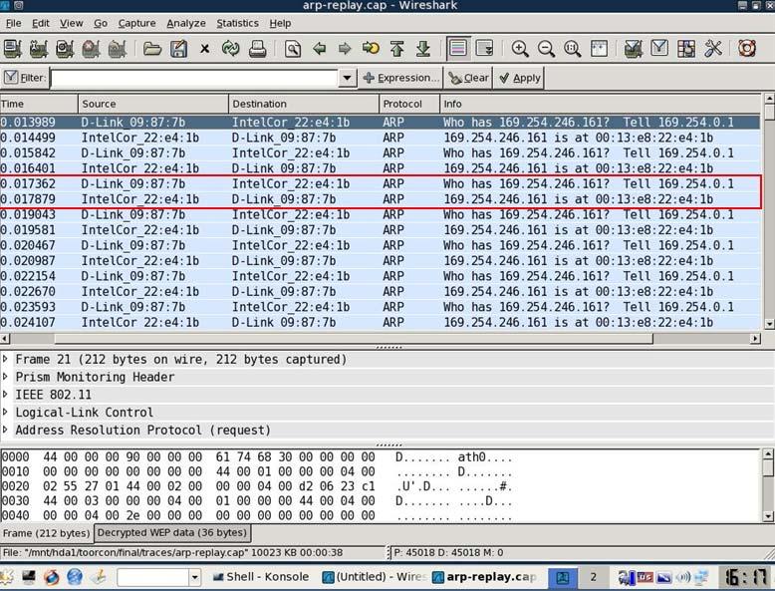Switch to virtual desktop 2 in pager

593,577
